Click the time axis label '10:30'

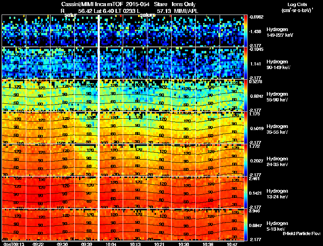(x=184, y=244)
